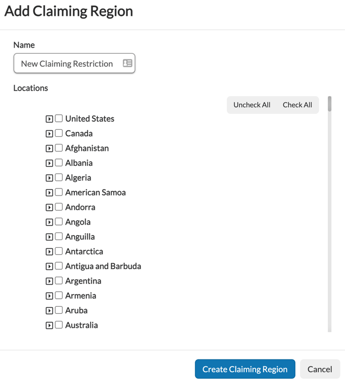Expand the Argentina location node
The width and height of the screenshot is (345, 384).
pos(49,281)
